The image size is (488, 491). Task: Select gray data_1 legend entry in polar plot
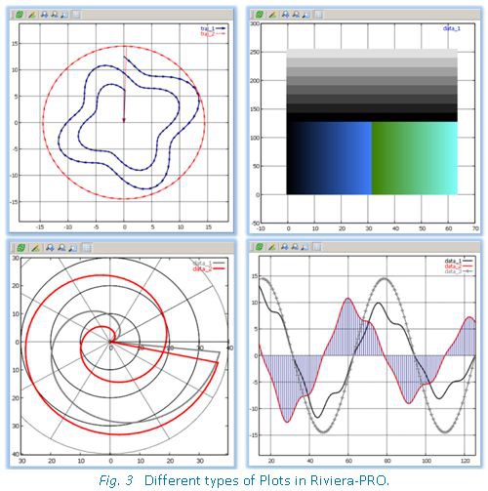point(209,263)
